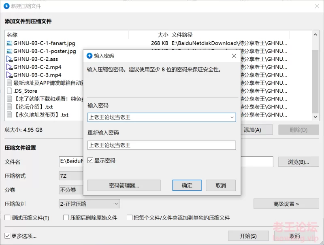The width and height of the screenshot is (324, 245).
Task: Click the app logo in 输入密码 dialog title
Action: coord(90,56)
